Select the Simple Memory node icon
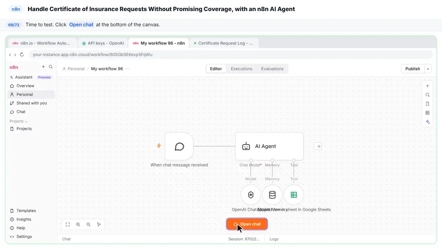The height and width of the screenshot is (249, 442). [272, 195]
